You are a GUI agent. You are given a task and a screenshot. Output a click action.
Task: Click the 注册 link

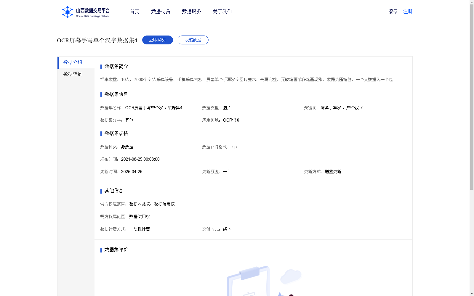(408, 12)
